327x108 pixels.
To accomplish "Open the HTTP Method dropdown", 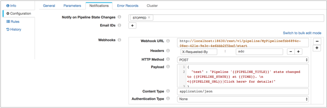I will [x=243, y=60].
